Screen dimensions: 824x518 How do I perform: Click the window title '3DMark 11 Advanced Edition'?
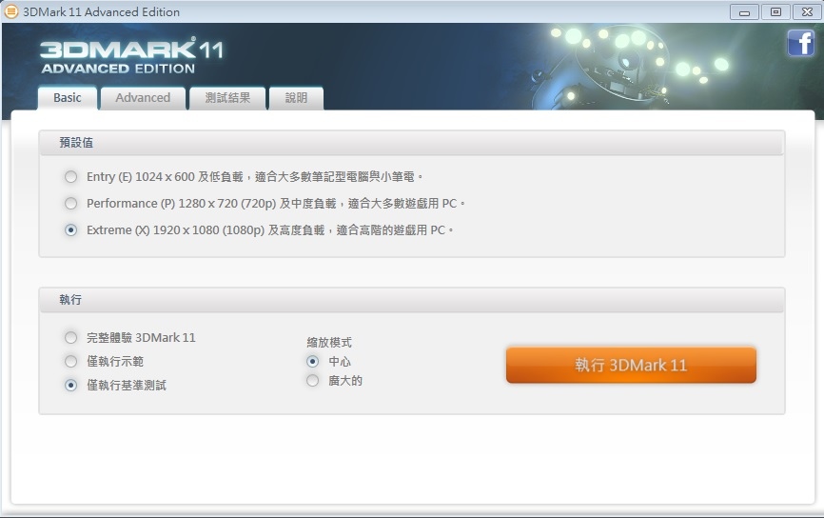pos(102,11)
